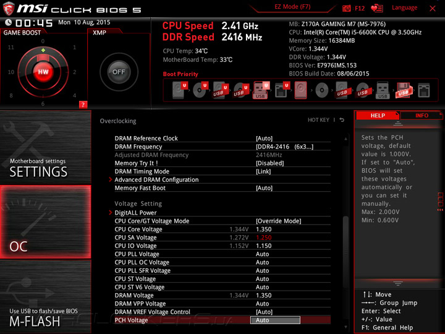Switch to the HELP tab
Viewport: 445px width, 334px height.
pos(378,115)
